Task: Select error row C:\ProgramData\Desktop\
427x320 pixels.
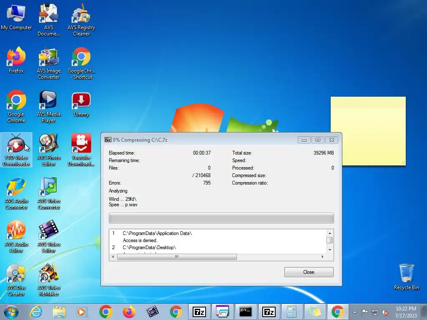Action: [x=149, y=247]
